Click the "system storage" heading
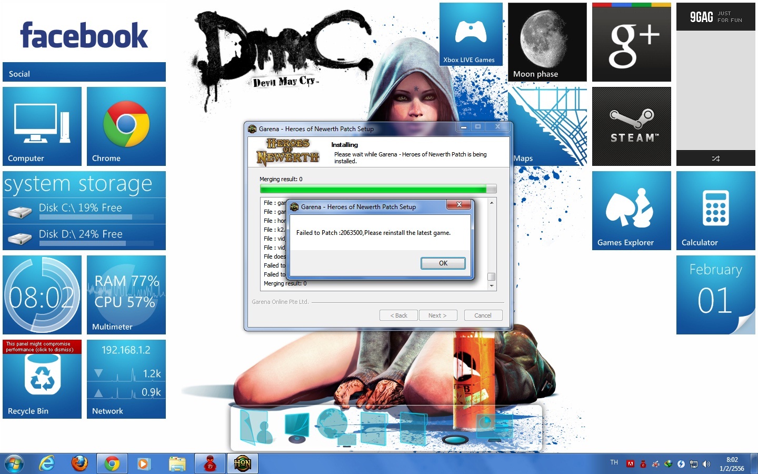This screenshot has width=758, height=474. tap(78, 184)
